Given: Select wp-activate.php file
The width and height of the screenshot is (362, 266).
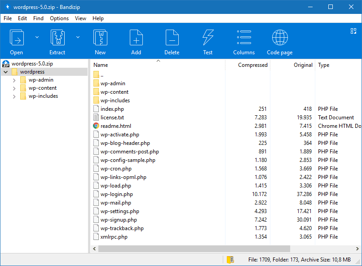Looking at the screenshot, I should tap(120, 135).
